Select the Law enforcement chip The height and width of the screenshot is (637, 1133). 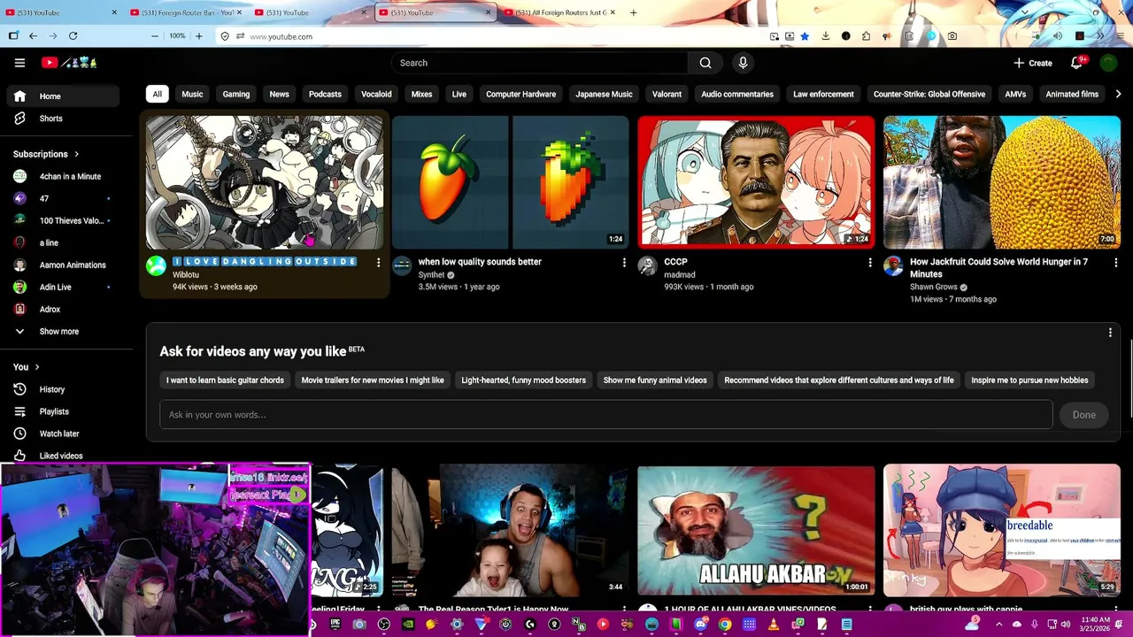pos(823,94)
